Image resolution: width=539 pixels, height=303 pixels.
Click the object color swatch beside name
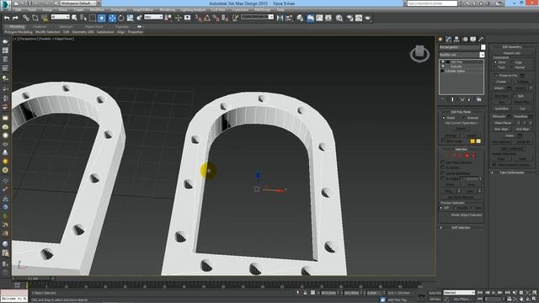point(483,47)
